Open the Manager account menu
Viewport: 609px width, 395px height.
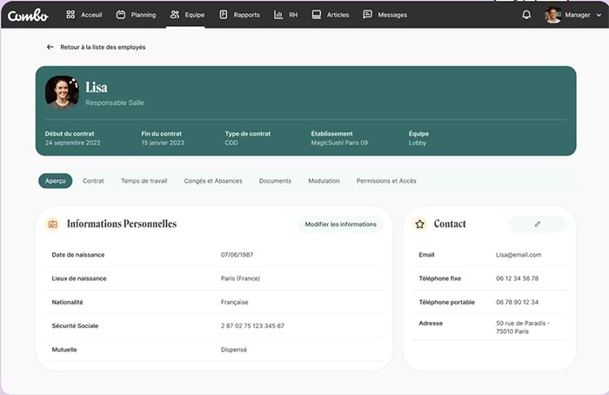567,15
